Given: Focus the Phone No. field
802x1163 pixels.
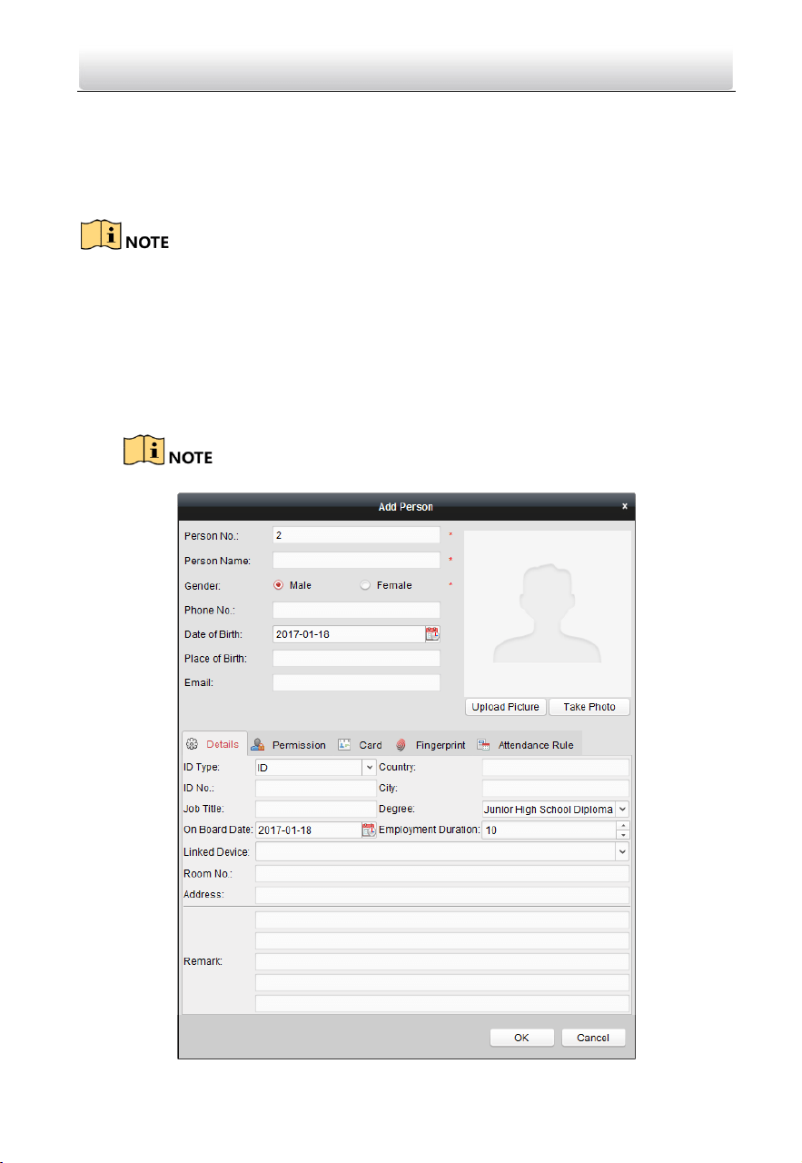Looking at the screenshot, I should point(356,610).
